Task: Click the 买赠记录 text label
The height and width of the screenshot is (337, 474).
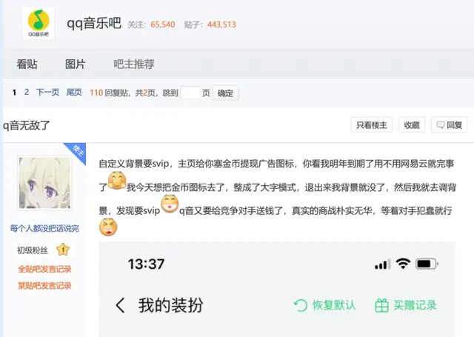Action: [415, 305]
